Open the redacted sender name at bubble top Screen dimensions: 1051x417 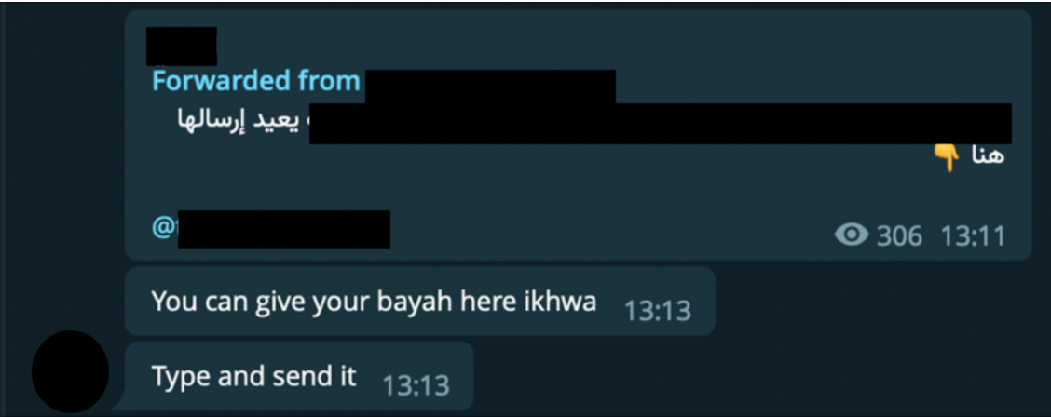pyautogui.click(x=182, y=47)
